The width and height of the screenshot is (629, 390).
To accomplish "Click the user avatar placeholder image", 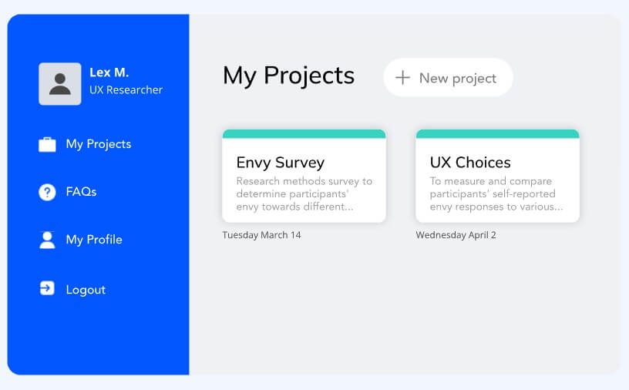I will (x=60, y=84).
